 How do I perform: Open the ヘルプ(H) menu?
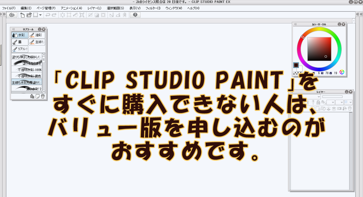(193, 8)
